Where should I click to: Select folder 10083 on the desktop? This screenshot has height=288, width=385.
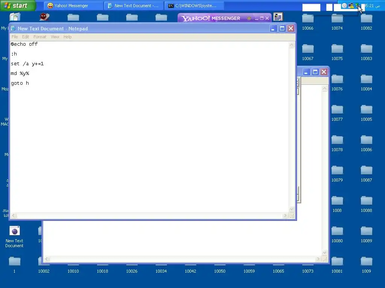(366, 52)
